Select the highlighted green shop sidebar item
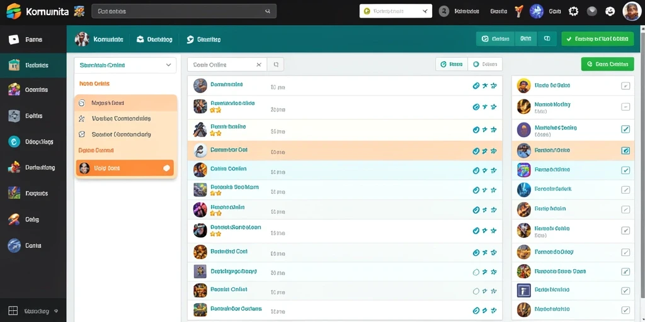Viewport: 645px width, 322px height. (x=33, y=65)
